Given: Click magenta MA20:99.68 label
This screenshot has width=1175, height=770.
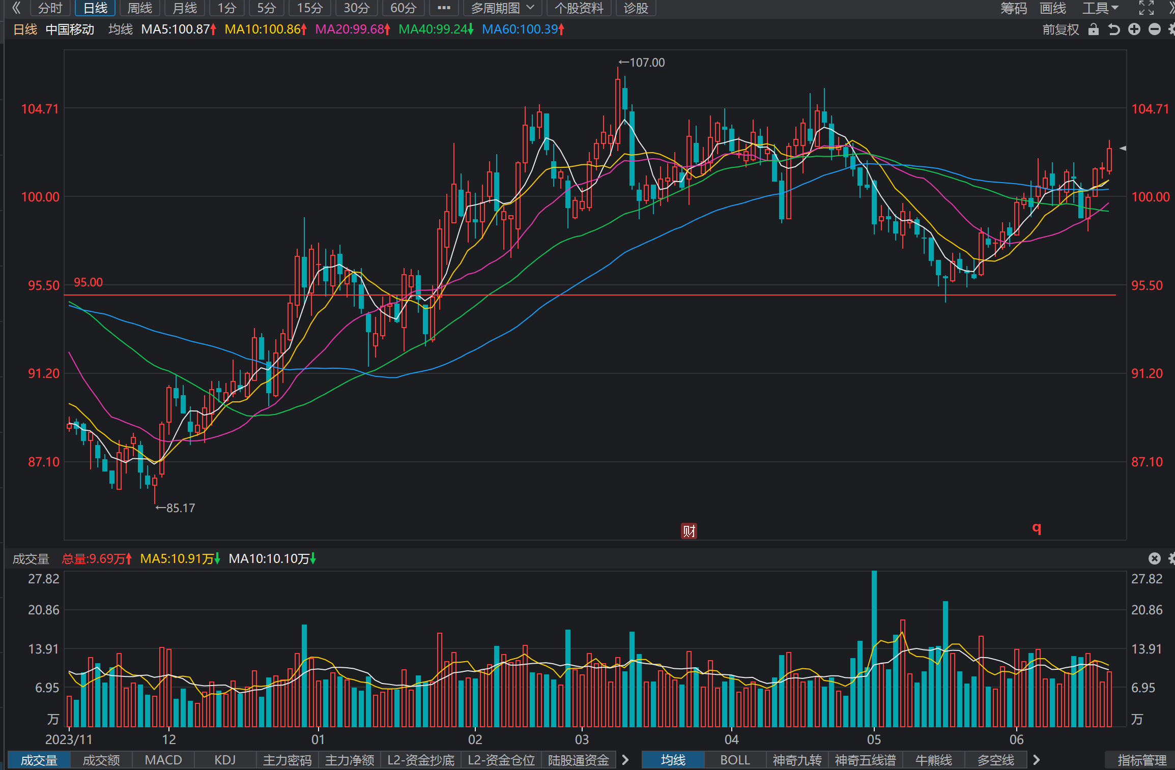Looking at the screenshot, I should tap(353, 29).
